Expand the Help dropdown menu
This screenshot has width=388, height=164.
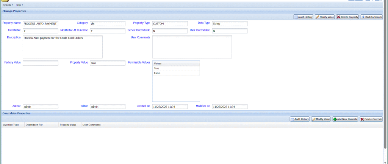point(19,5)
